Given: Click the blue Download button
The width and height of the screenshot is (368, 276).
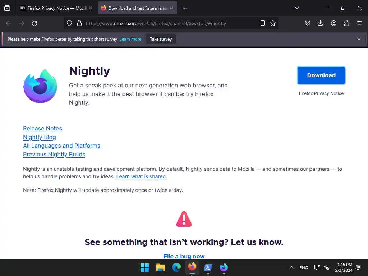Looking at the screenshot, I should (321, 75).
